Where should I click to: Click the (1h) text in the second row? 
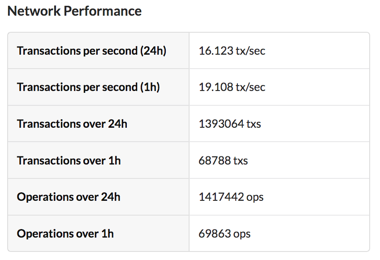(x=150, y=87)
